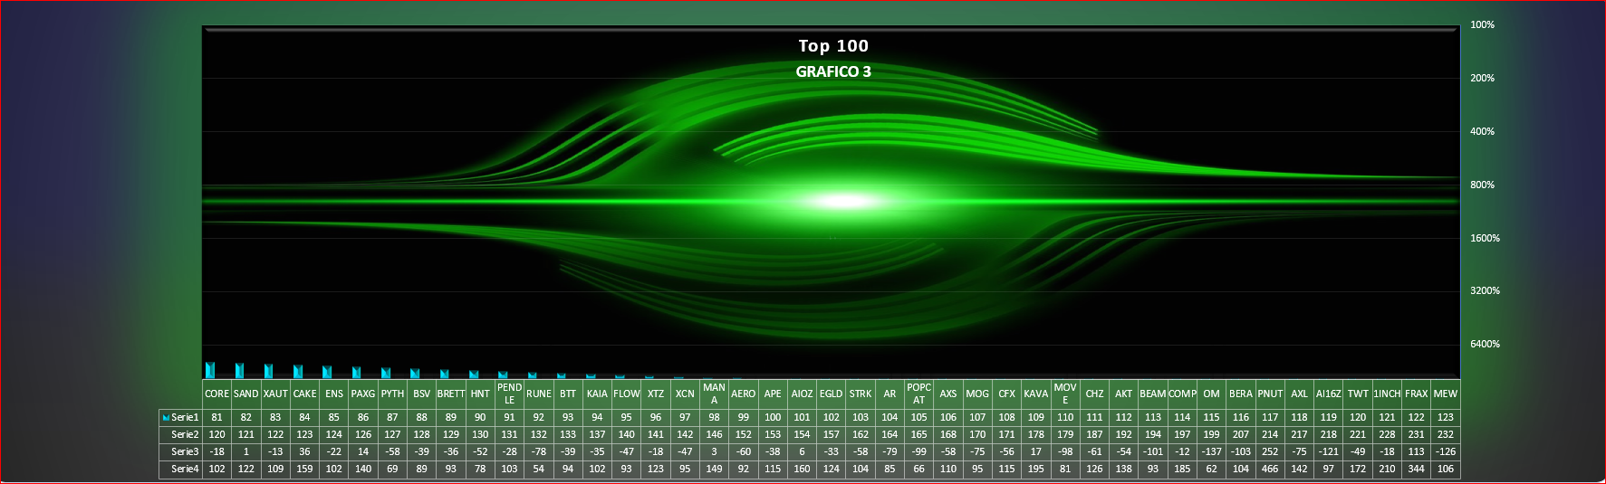Select the cyan bar above SAND

[240, 371]
